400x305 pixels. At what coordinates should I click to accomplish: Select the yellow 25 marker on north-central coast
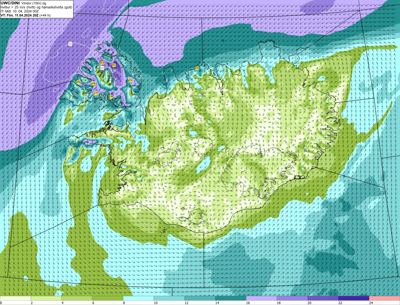197,68
